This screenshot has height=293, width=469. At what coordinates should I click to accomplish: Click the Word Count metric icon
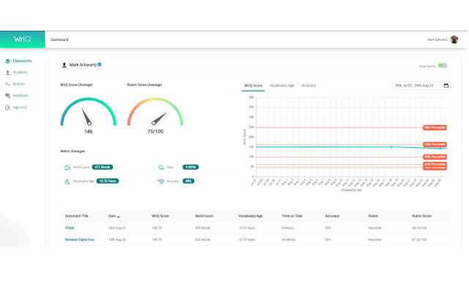coord(67,167)
